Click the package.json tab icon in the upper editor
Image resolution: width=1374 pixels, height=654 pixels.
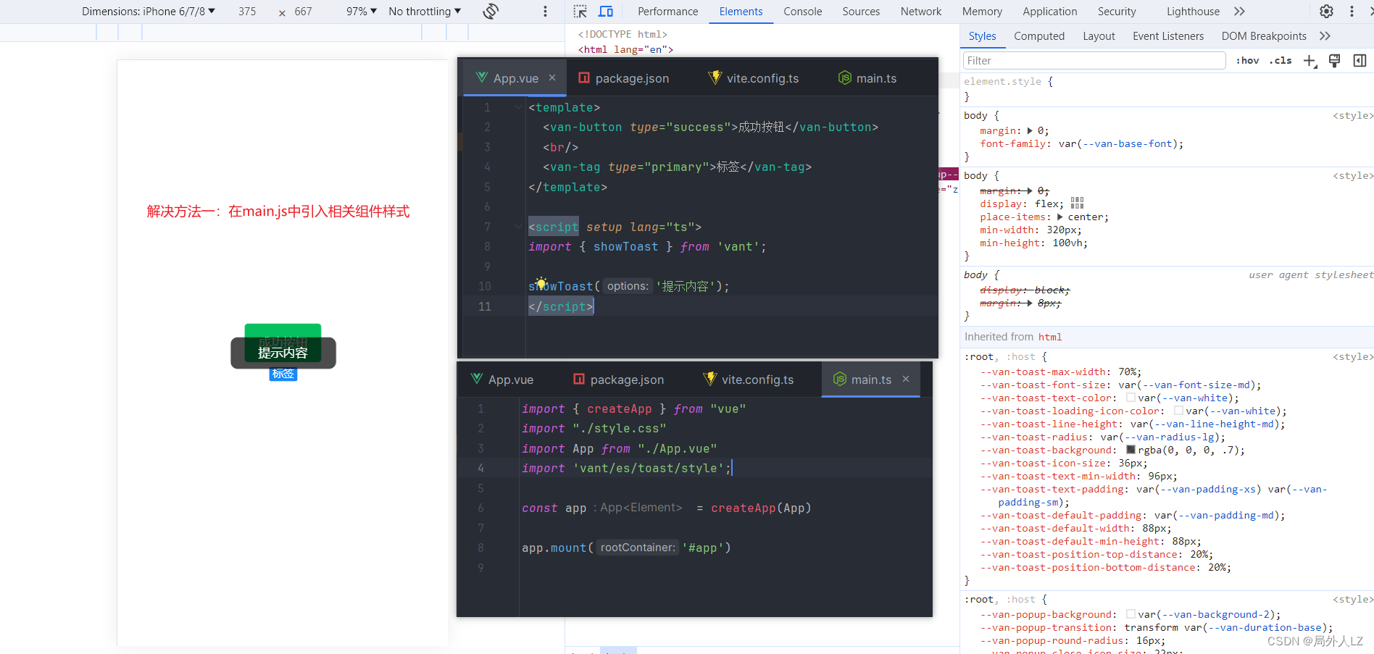pyautogui.click(x=584, y=77)
